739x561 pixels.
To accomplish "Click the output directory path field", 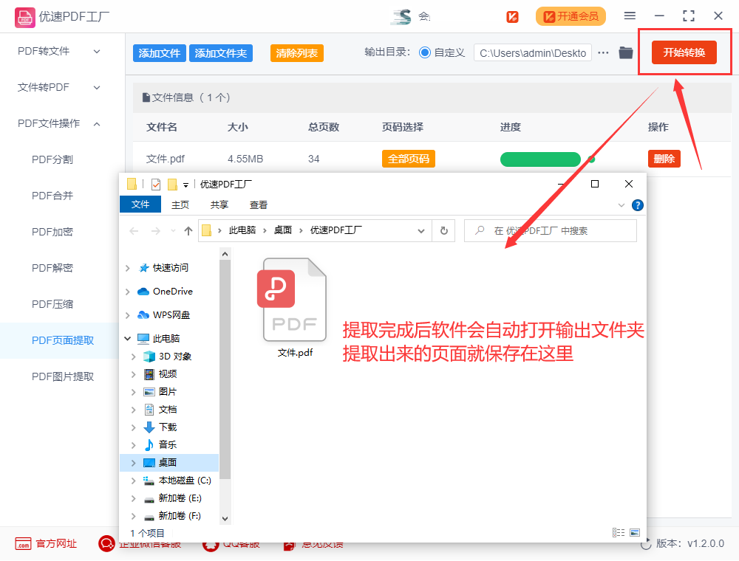I will 533,53.
